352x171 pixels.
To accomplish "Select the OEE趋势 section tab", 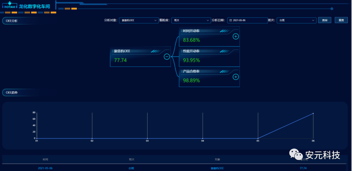I will pos(12,93).
